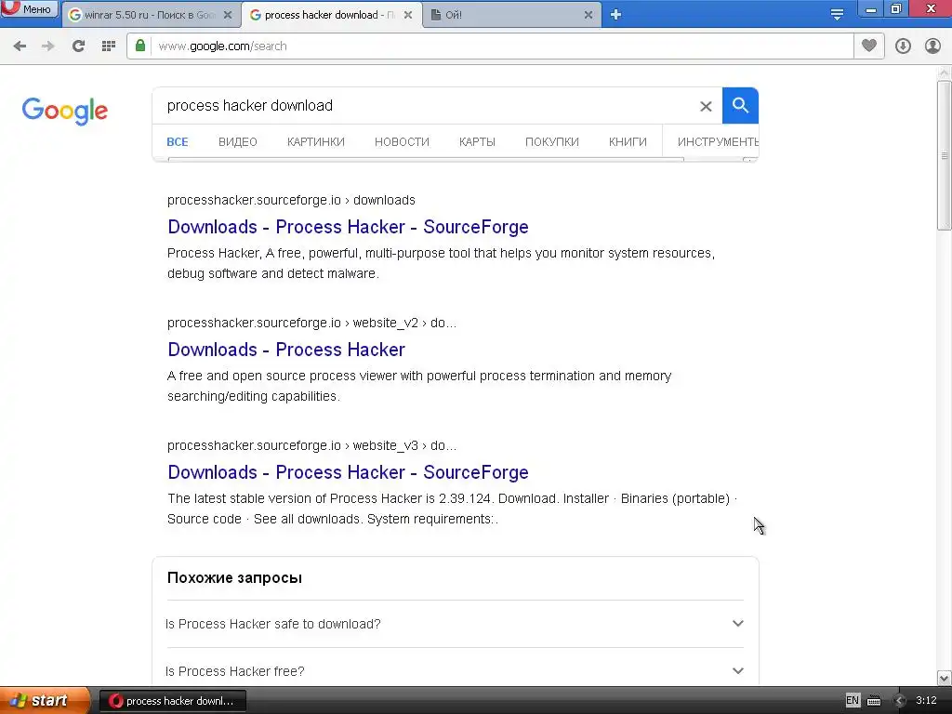Select the НОВОСТИ search filter
The height and width of the screenshot is (714, 952).
(402, 142)
